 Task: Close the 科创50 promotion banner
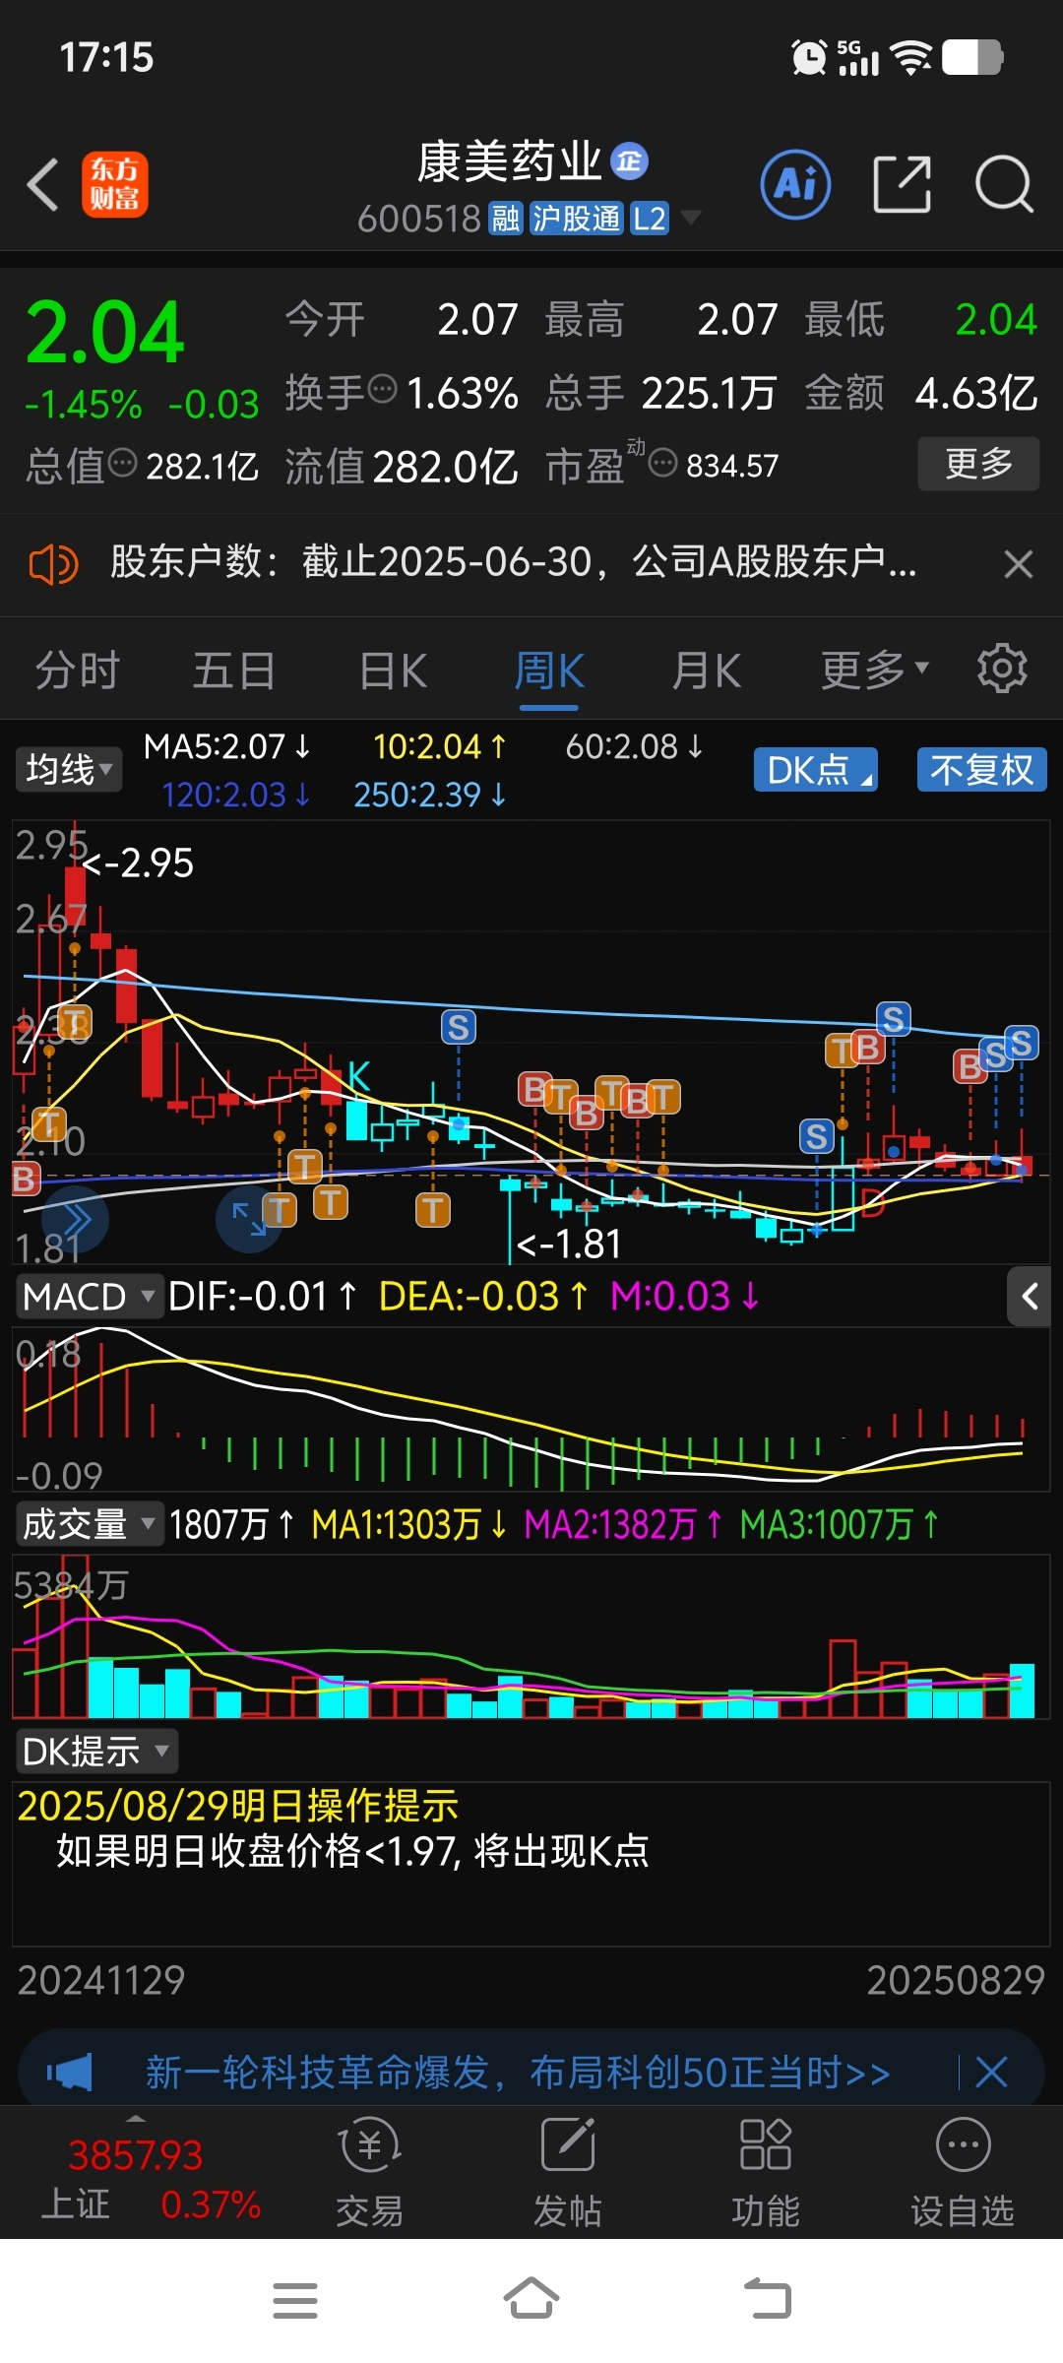tap(990, 2073)
